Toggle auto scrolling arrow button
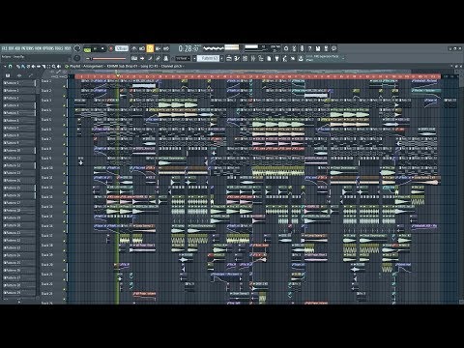This screenshot has width=464, height=348. 142,58
